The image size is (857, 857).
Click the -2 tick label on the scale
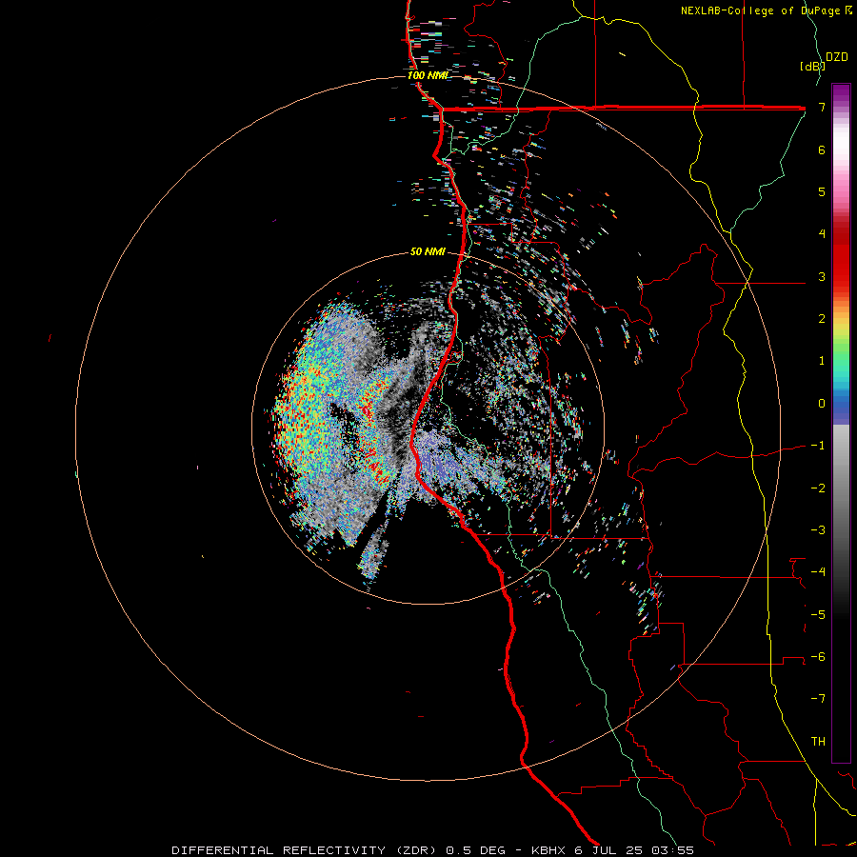coord(818,488)
